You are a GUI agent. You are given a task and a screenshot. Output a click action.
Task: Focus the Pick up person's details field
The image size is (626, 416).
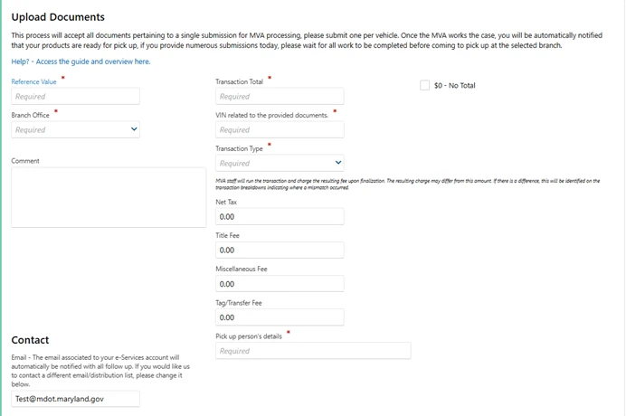(313, 351)
